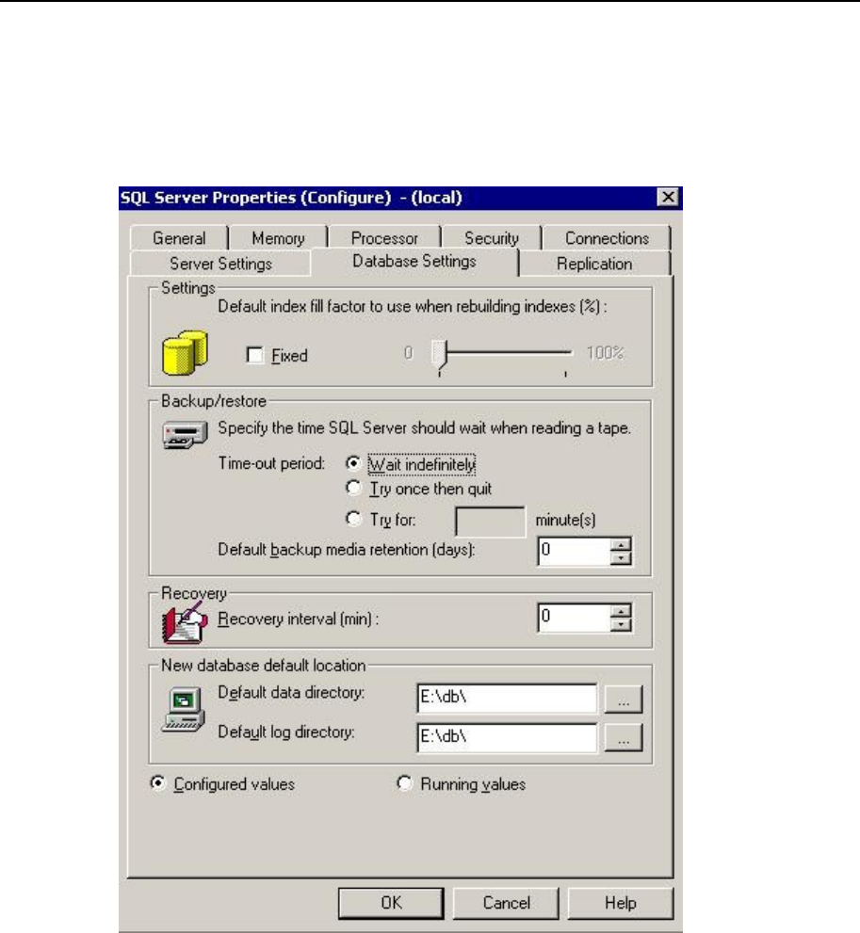Image resolution: width=860 pixels, height=933 pixels.
Task: Decrease backup media retention days
Action: 621,558
